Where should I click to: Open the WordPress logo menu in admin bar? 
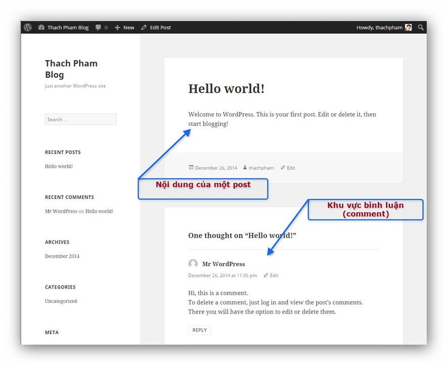click(x=28, y=27)
